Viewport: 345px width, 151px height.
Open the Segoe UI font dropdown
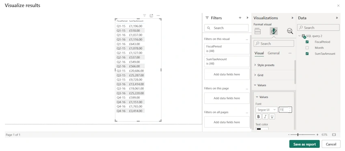[x=266, y=110]
